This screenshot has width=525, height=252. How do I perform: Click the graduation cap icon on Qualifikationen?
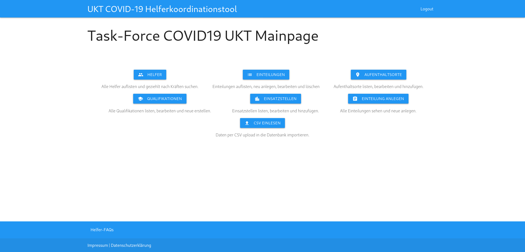140,99
